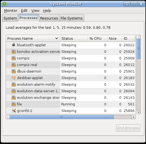This screenshot has height=144, width=146.
Task: Sort by the Status column header
Action: pyautogui.click(x=74, y=38)
